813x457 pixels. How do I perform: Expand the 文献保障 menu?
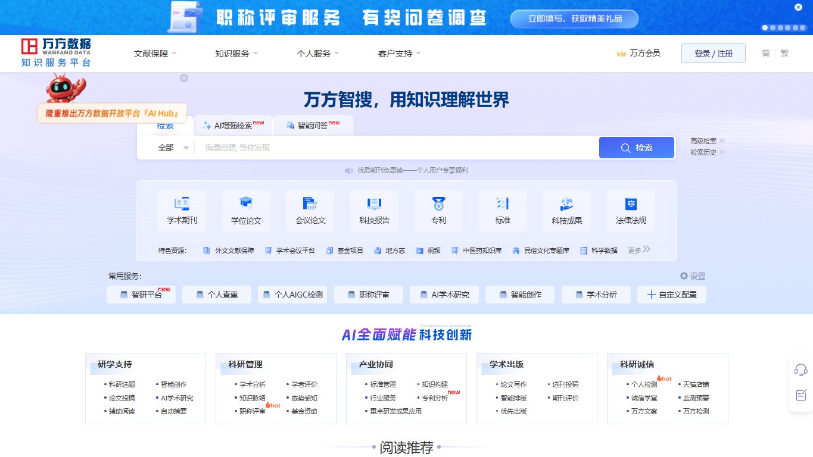point(155,54)
